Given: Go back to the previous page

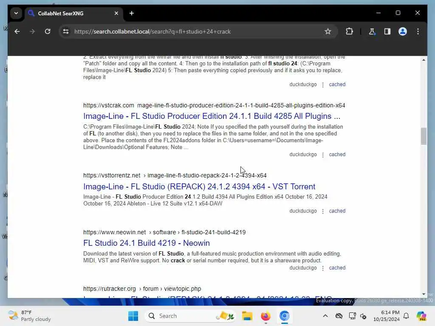Looking at the screenshot, I should (x=17, y=31).
